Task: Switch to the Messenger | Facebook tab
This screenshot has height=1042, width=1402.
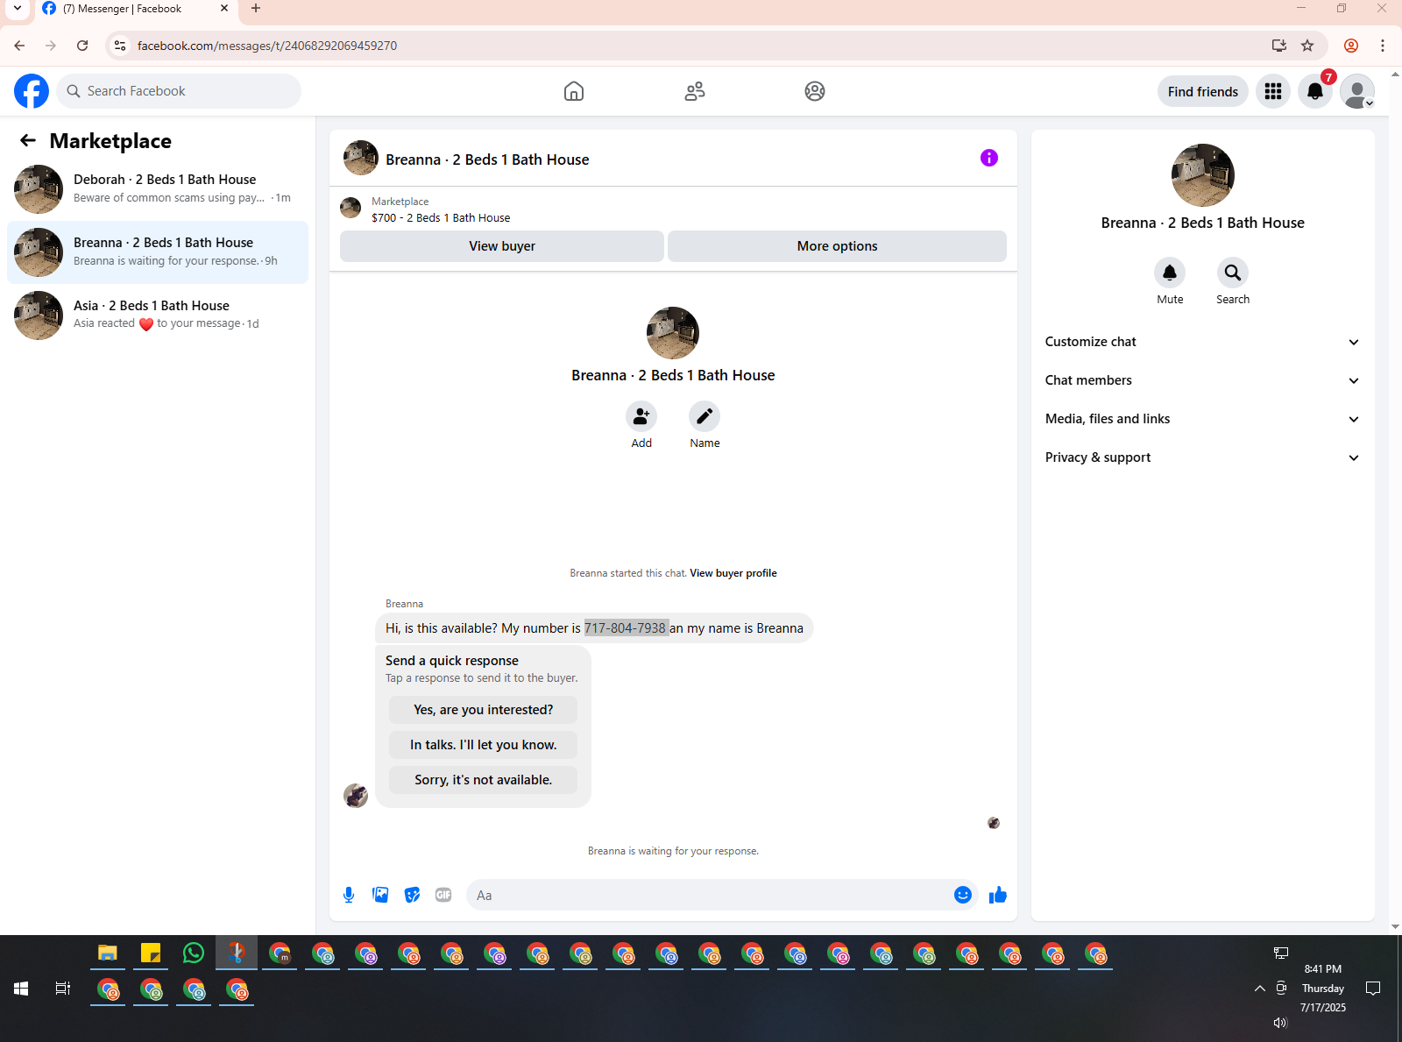Action: click(x=135, y=9)
